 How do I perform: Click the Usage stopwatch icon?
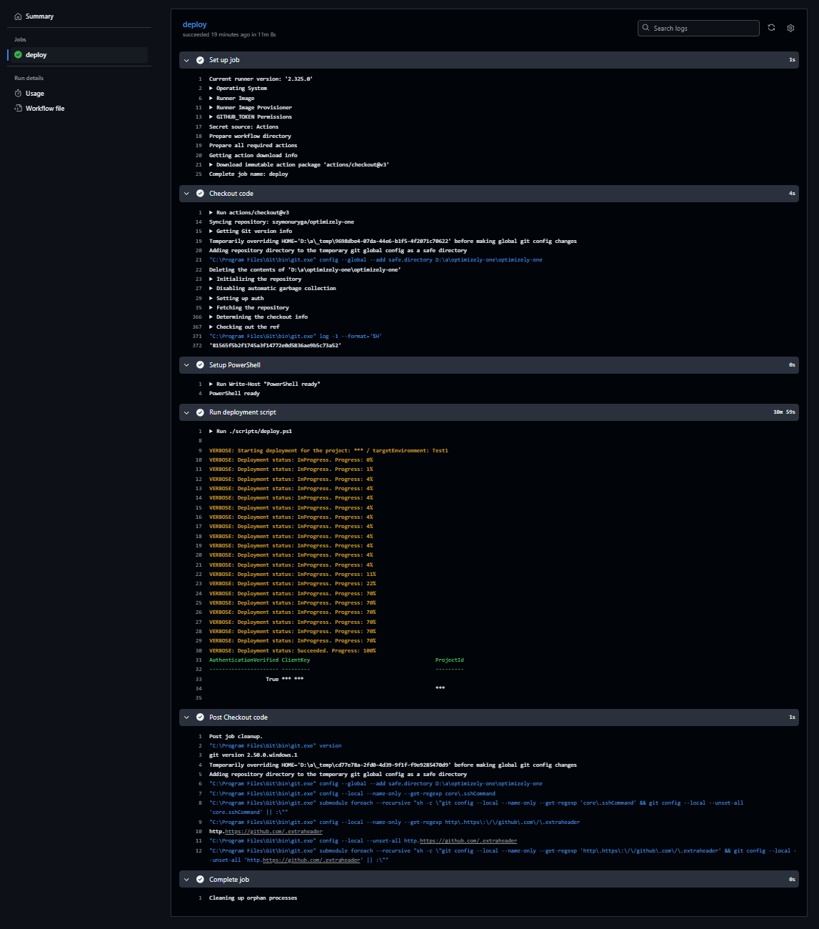tap(19, 93)
